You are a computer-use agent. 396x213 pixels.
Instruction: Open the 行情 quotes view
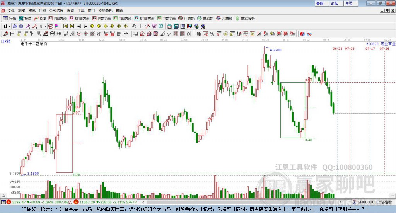[x=9, y=19]
